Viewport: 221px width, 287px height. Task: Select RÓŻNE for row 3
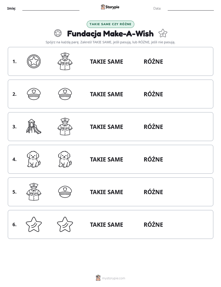[x=153, y=127]
